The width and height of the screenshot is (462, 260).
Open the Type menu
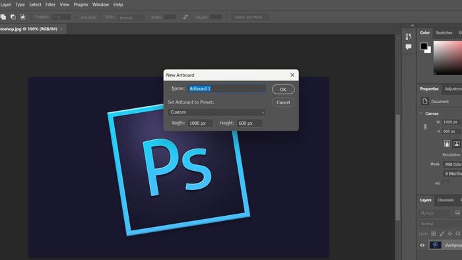[20, 5]
